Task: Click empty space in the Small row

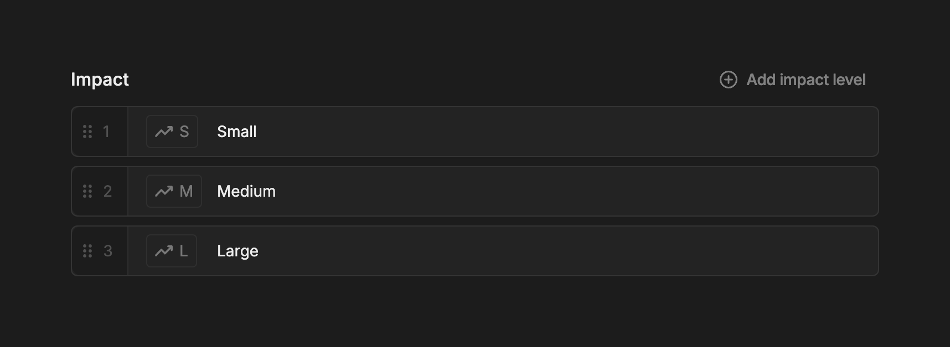Action: 554,132
